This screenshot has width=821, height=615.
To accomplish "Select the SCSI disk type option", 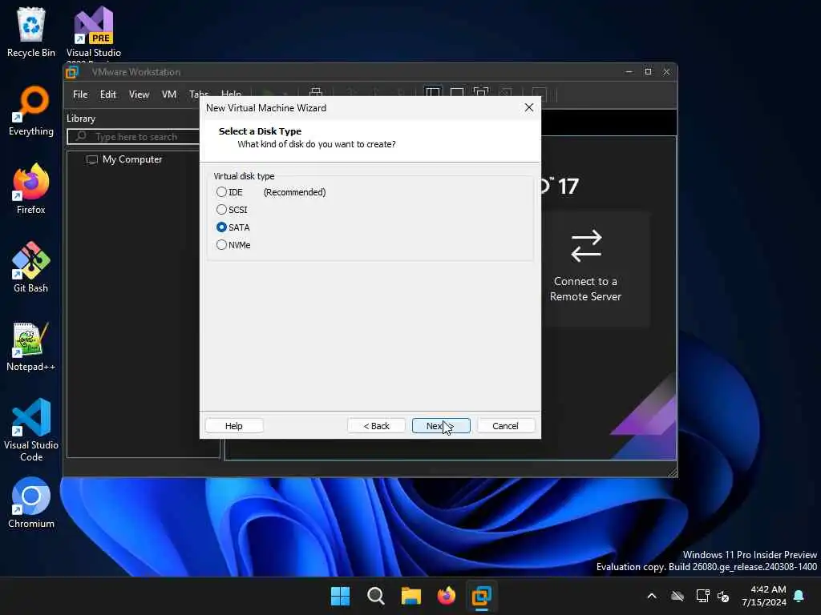I will [221, 210].
